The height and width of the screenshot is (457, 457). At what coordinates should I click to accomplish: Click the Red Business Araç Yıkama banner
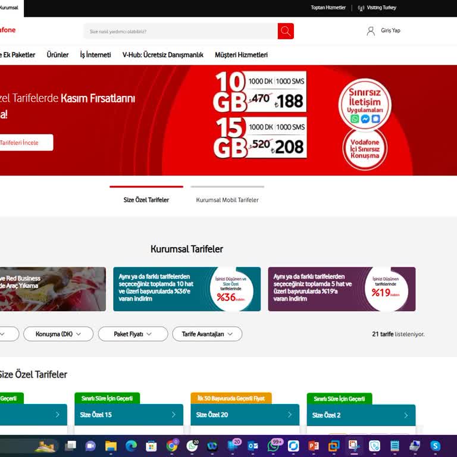click(53, 289)
